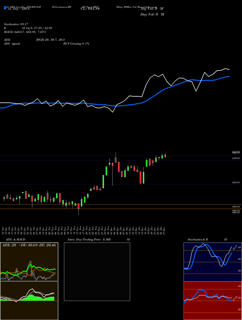Click the 639.82 price level label
The image size is (242, 320).
click(236, 158)
